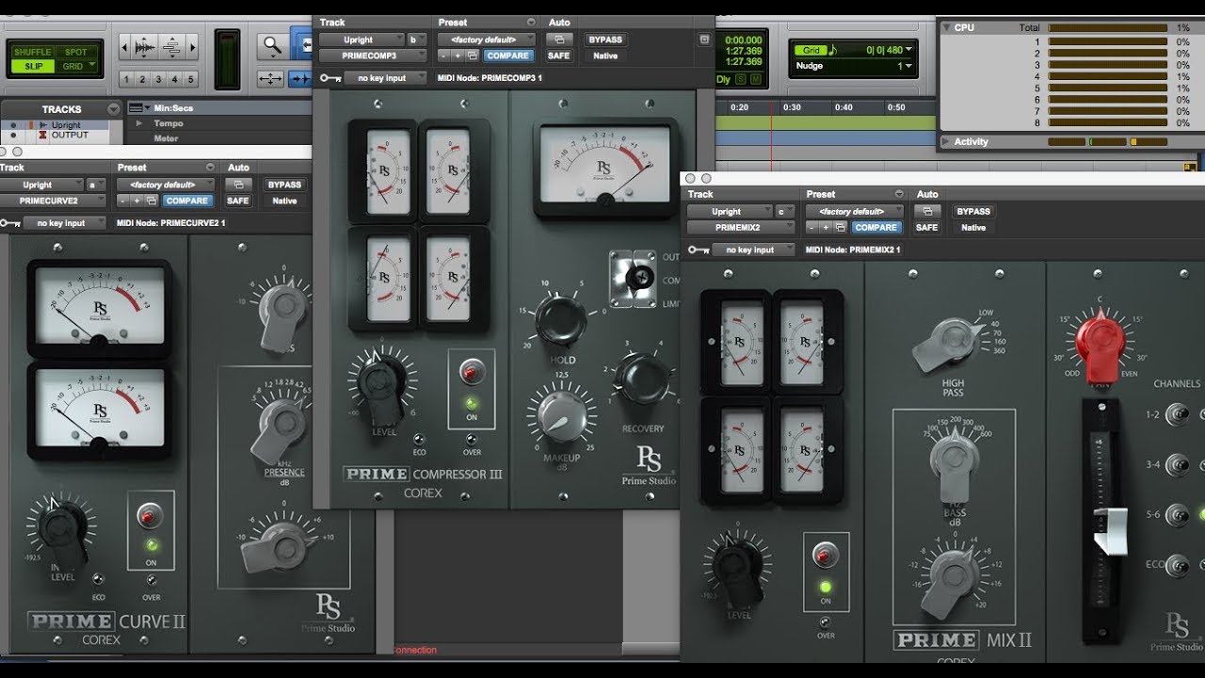Click BYPASS in the PRIMEMIX2 window
The width and height of the screenshot is (1205, 678).
[973, 211]
